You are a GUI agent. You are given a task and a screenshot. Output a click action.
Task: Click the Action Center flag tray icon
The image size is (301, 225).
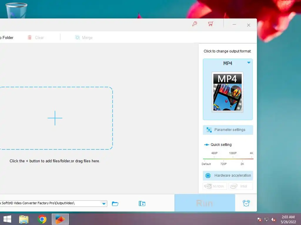point(259,219)
